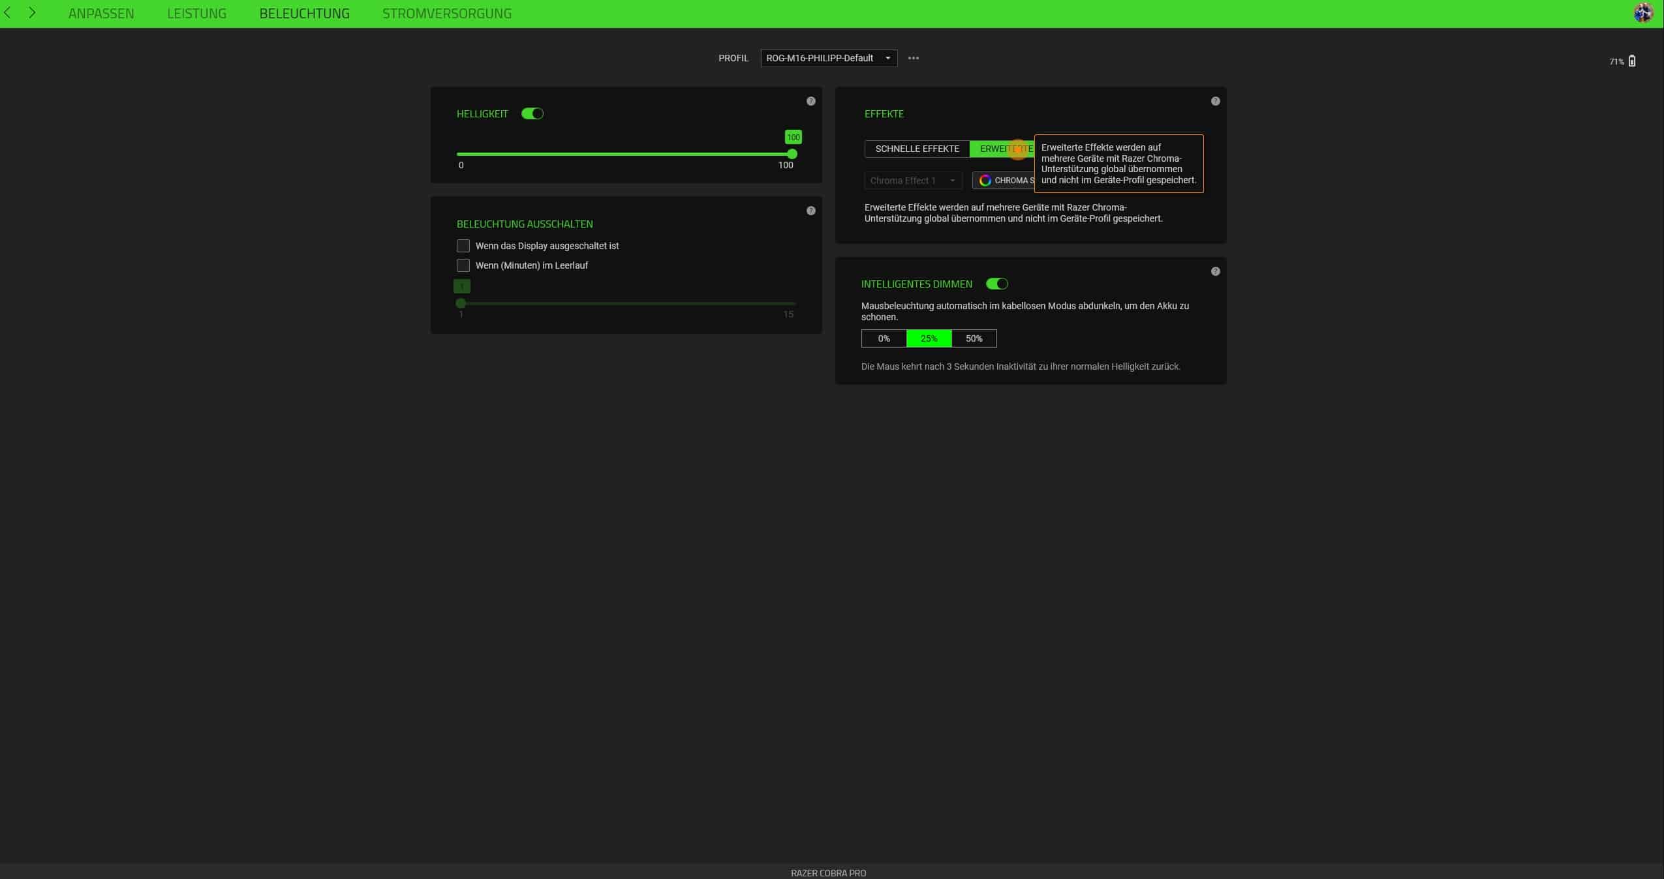Open the profile options three-dot menu
This screenshot has width=1664, height=879.
click(913, 58)
